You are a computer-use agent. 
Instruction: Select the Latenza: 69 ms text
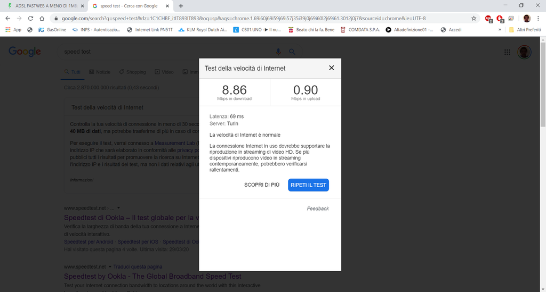click(x=227, y=116)
